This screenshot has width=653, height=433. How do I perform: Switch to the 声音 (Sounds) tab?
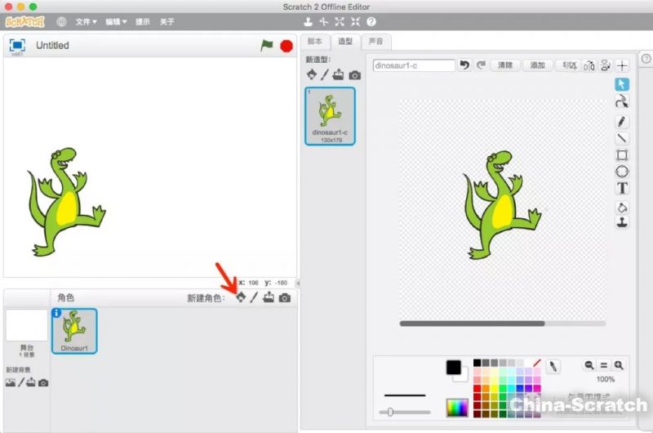pos(375,42)
